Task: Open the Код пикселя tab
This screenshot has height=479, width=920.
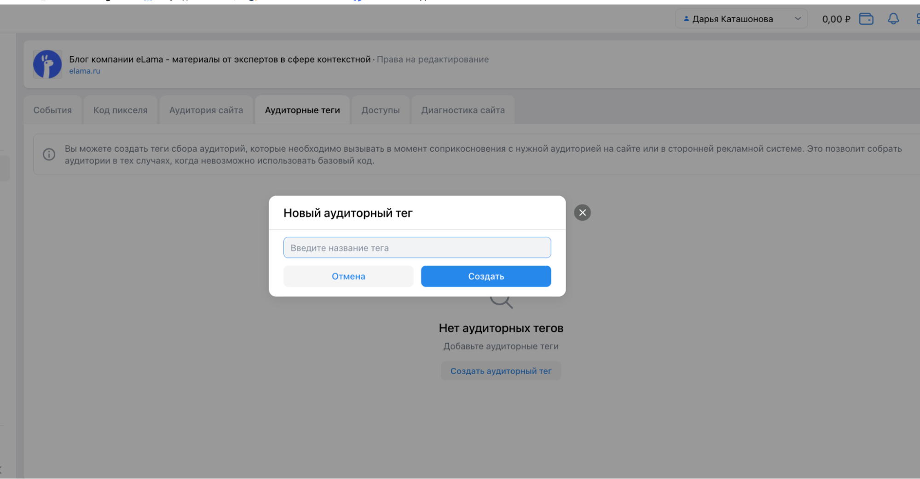Action: pos(121,110)
